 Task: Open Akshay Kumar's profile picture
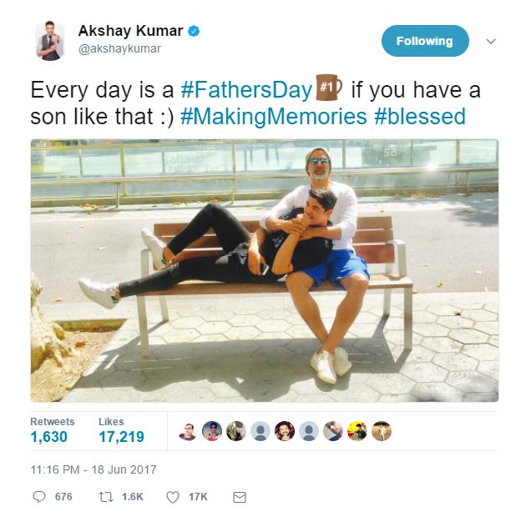pyautogui.click(x=50, y=40)
